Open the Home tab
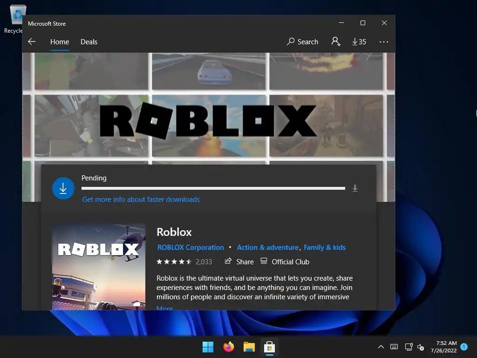This screenshot has height=358, width=477. click(60, 41)
